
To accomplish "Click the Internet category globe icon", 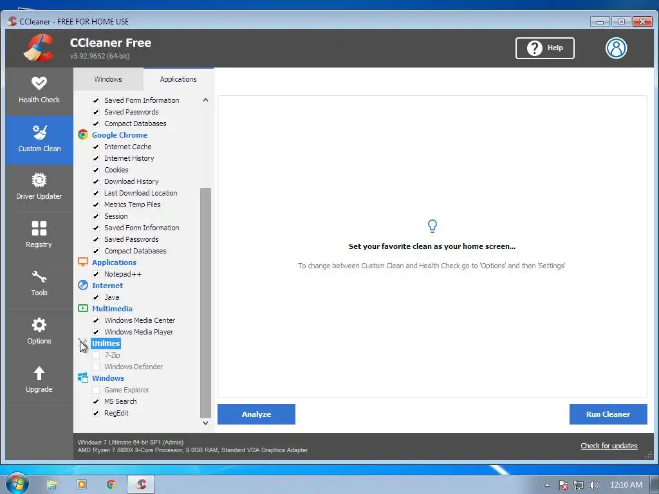I will point(83,285).
